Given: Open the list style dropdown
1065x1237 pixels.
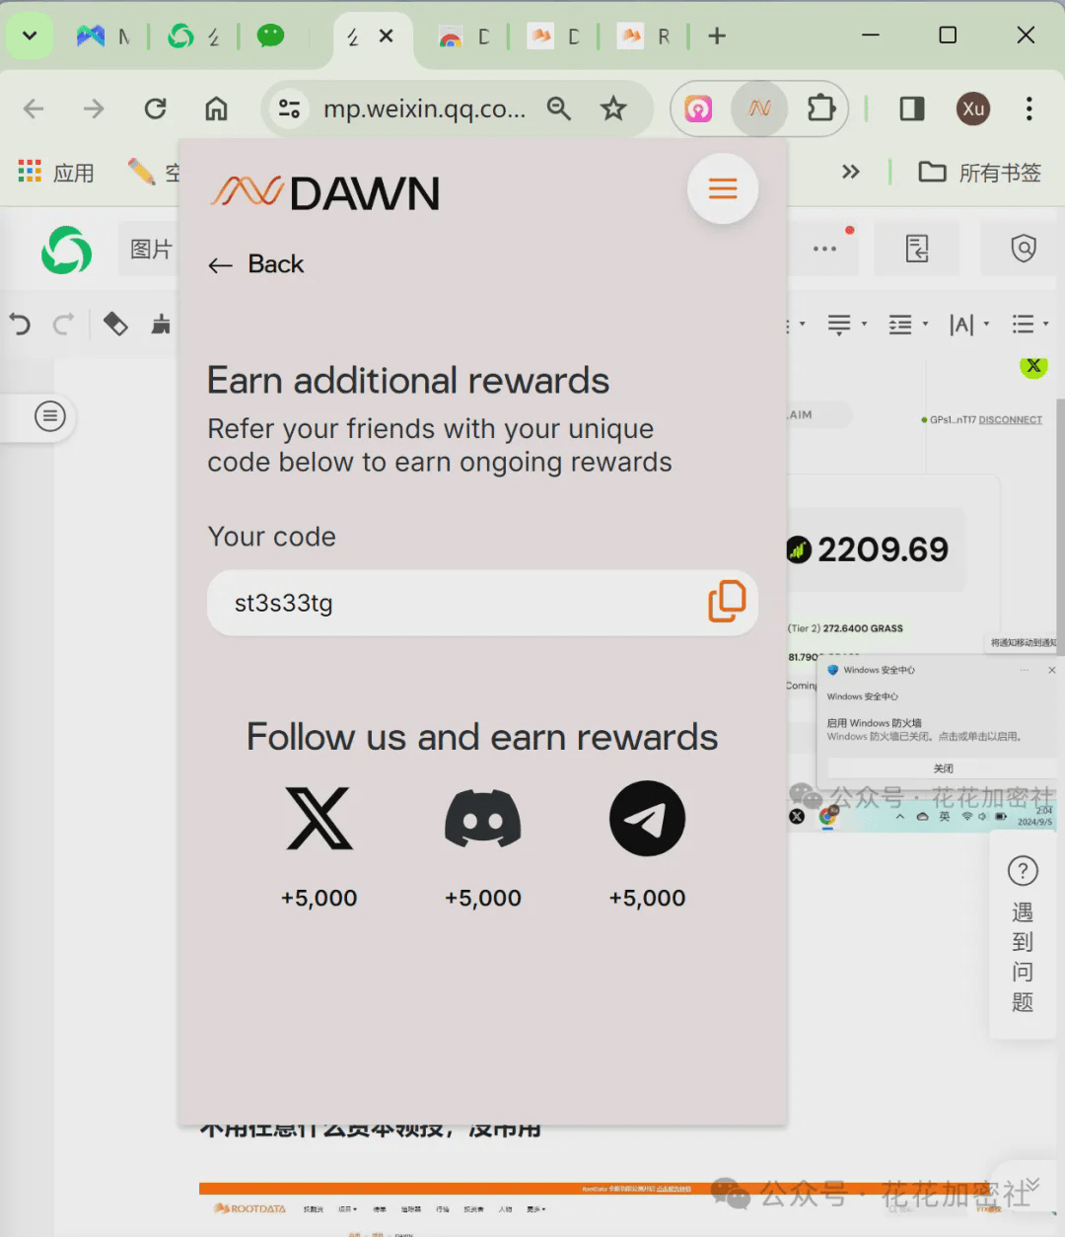Looking at the screenshot, I should (x=1030, y=325).
